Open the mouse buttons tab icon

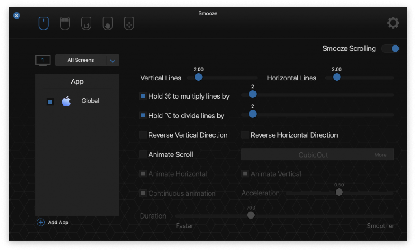pyautogui.click(x=65, y=23)
